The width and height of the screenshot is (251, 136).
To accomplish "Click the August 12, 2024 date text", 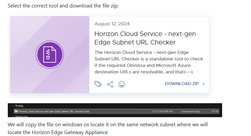I will (x=112, y=24).
